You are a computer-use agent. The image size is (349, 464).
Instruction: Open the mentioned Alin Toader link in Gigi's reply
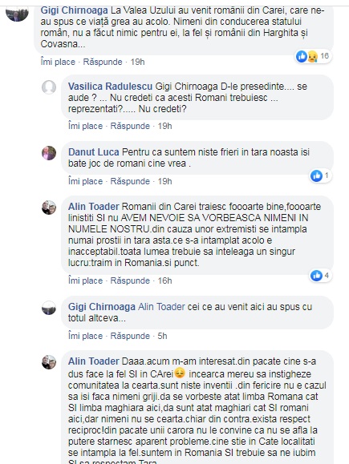(162, 307)
